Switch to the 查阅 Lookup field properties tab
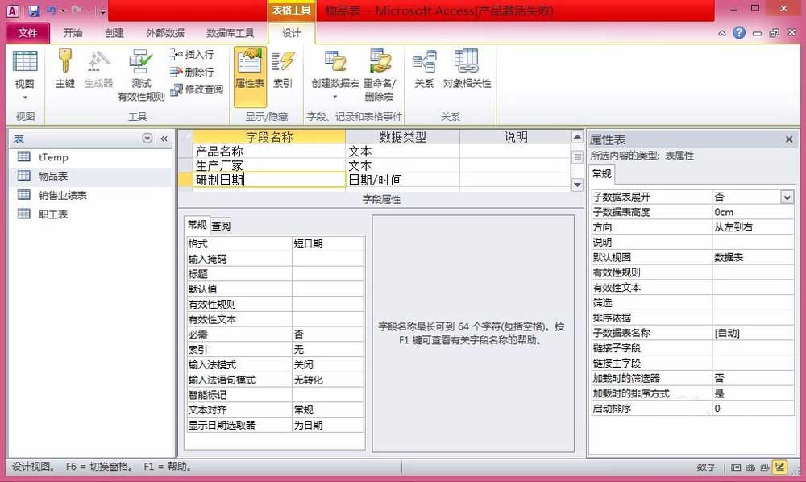The width and height of the screenshot is (806, 482). (221, 226)
